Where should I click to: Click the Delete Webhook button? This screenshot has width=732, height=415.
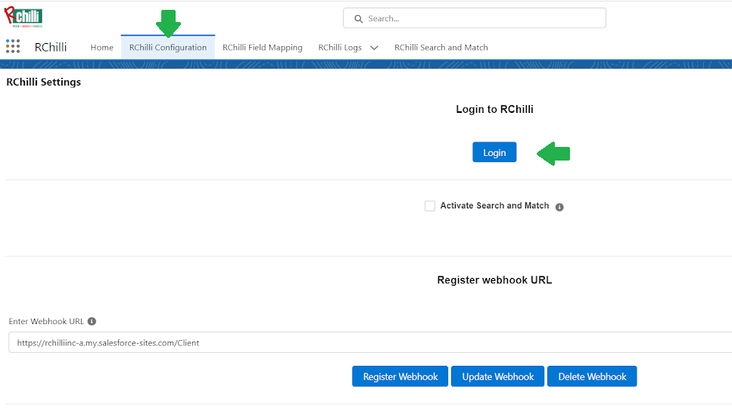[x=592, y=376]
